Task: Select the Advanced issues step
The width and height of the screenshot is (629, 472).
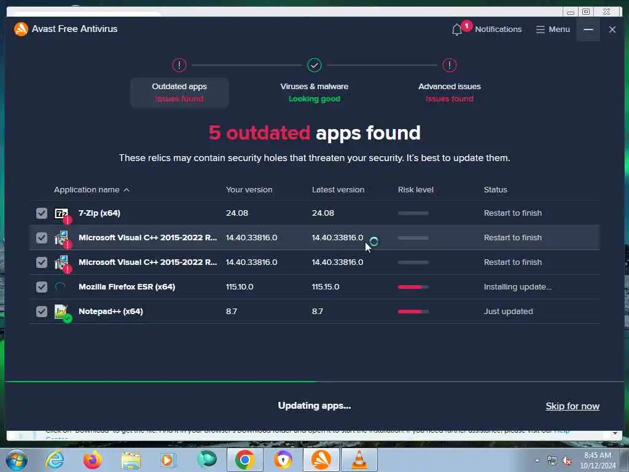Action: pos(449,92)
